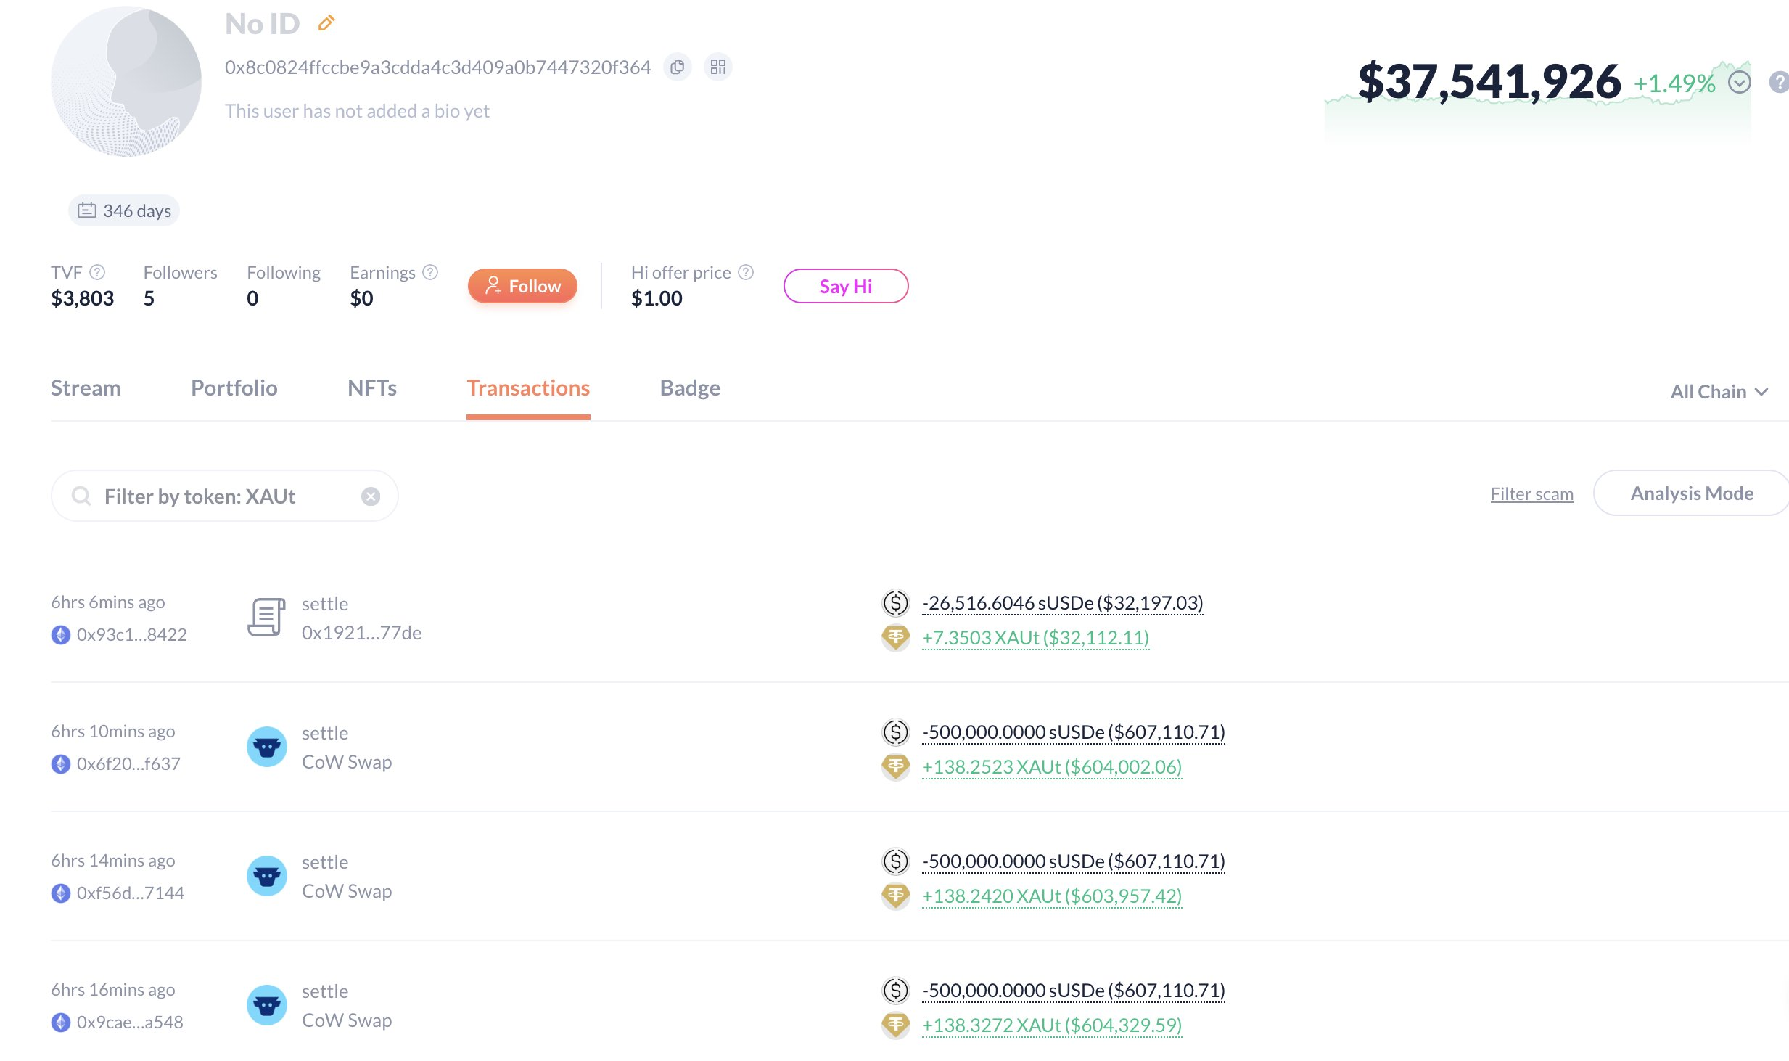The height and width of the screenshot is (1061, 1789).
Task: Open the All Chain dropdown
Action: (1719, 392)
